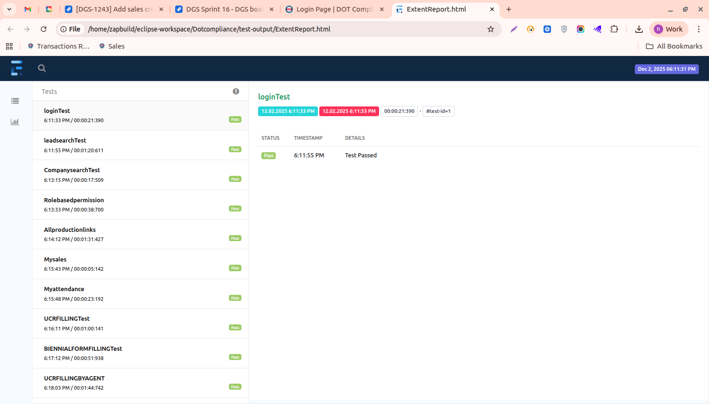Click the Extent Reports logo icon
The height and width of the screenshot is (404, 709).
(17, 68)
